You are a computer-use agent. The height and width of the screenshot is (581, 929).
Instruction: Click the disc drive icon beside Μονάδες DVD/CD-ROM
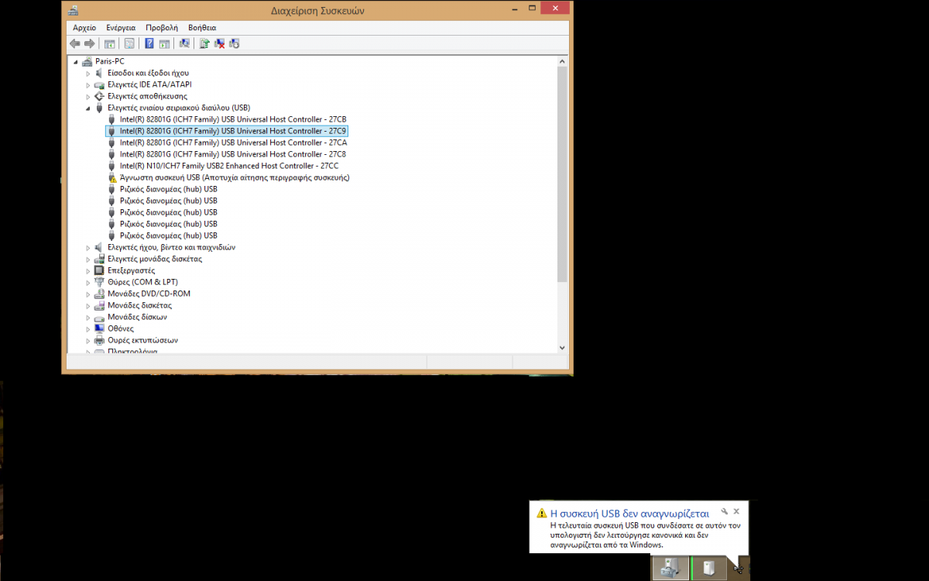click(x=99, y=294)
